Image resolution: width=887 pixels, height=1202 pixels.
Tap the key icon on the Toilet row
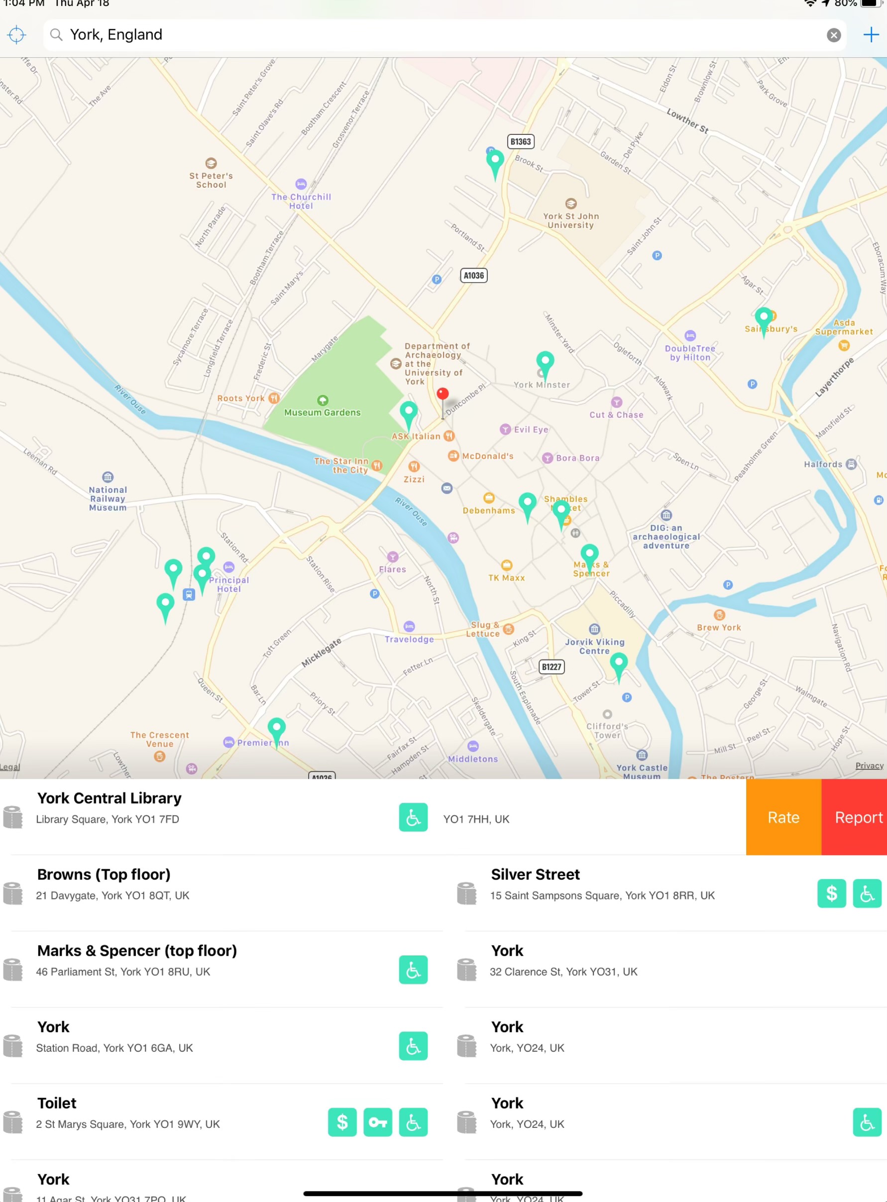pyautogui.click(x=377, y=1121)
